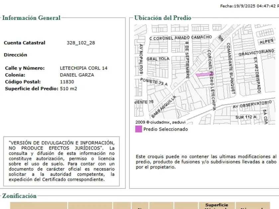The image size is (279, 209).
Task: Click the Colonia value DANIEL GARZA
Action: [x=77, y=75]
